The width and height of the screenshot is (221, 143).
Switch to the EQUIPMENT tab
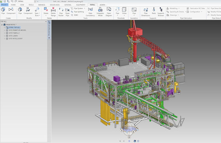(x=81, y=5)
